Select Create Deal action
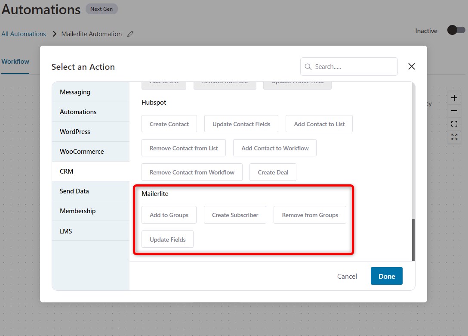The height and width of the screenshot is (336, 468). (x=273, y=172)
